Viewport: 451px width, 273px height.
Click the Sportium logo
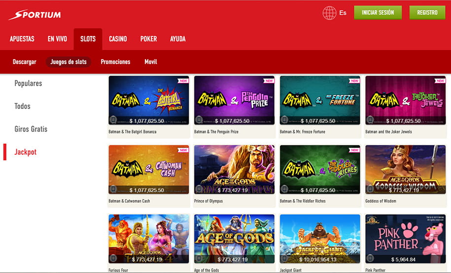[35, 14]
